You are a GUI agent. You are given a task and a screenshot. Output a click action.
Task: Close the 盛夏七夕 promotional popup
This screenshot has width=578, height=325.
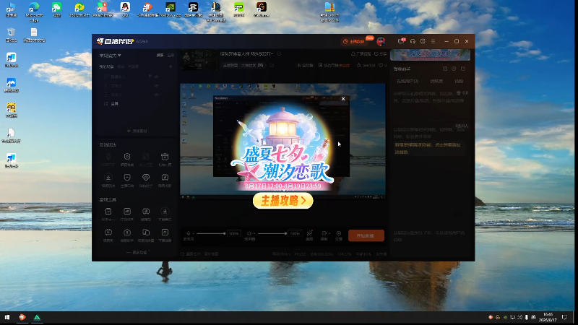click(343, 99)
